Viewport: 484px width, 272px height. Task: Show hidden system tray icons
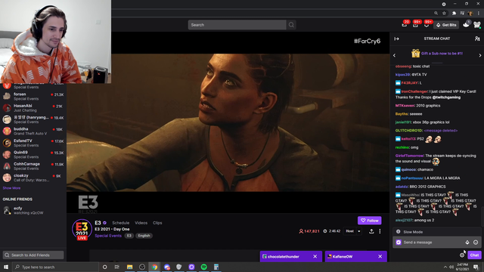[445, 267]
